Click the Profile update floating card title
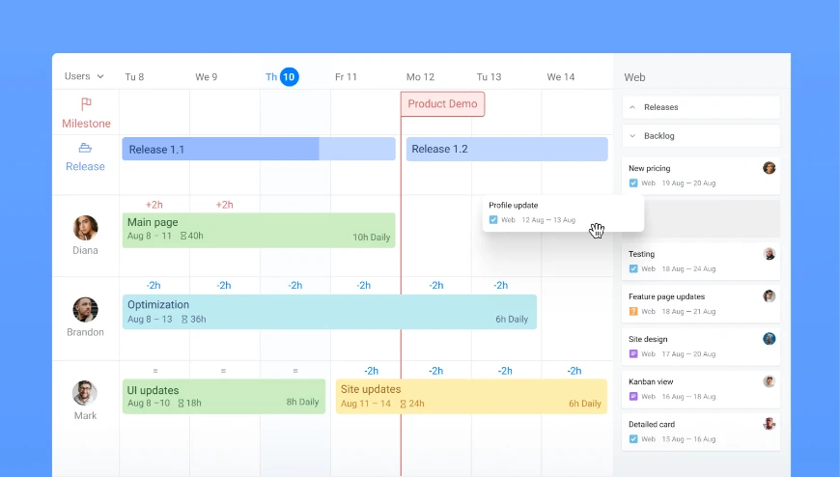The image size is (840, 477). click(514, 206)
